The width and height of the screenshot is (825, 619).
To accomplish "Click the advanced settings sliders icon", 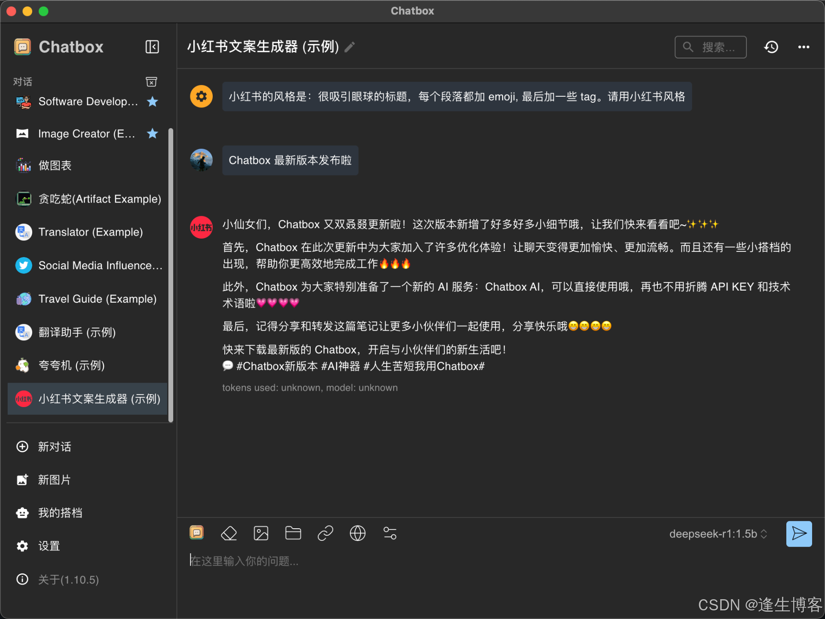I will pos(390,533).
